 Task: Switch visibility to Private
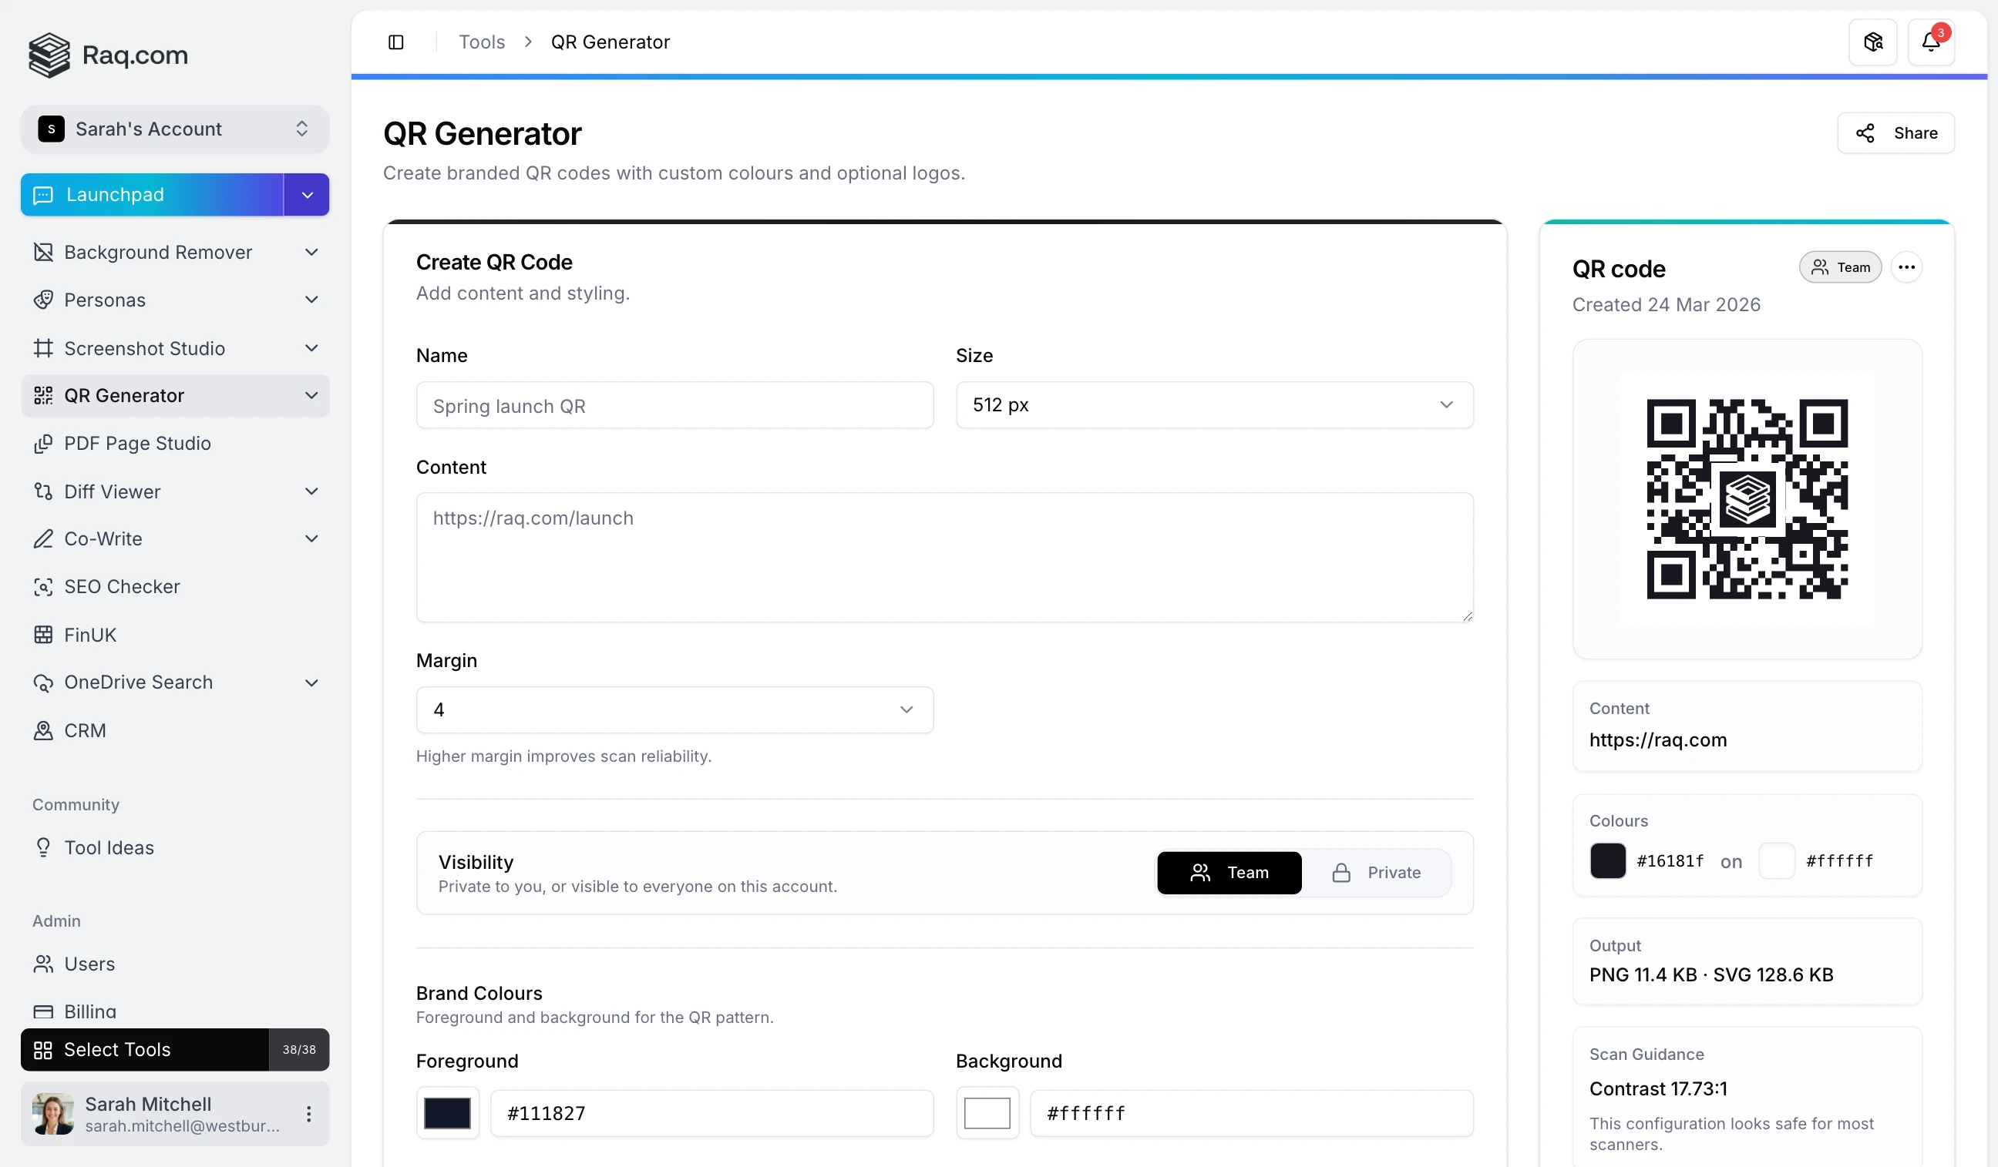point(1379,872)
